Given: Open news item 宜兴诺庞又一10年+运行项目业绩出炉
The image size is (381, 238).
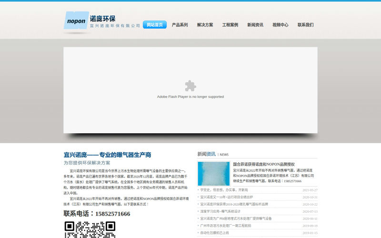Looking at the screenshot, I should [x=227, y=197].
